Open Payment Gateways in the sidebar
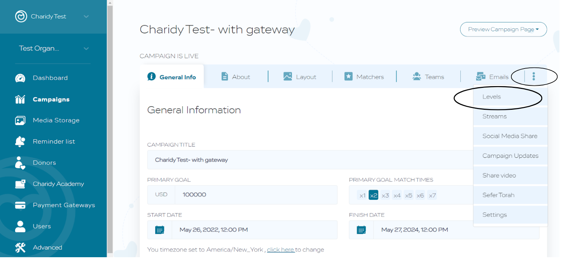 tap(64, 205)
